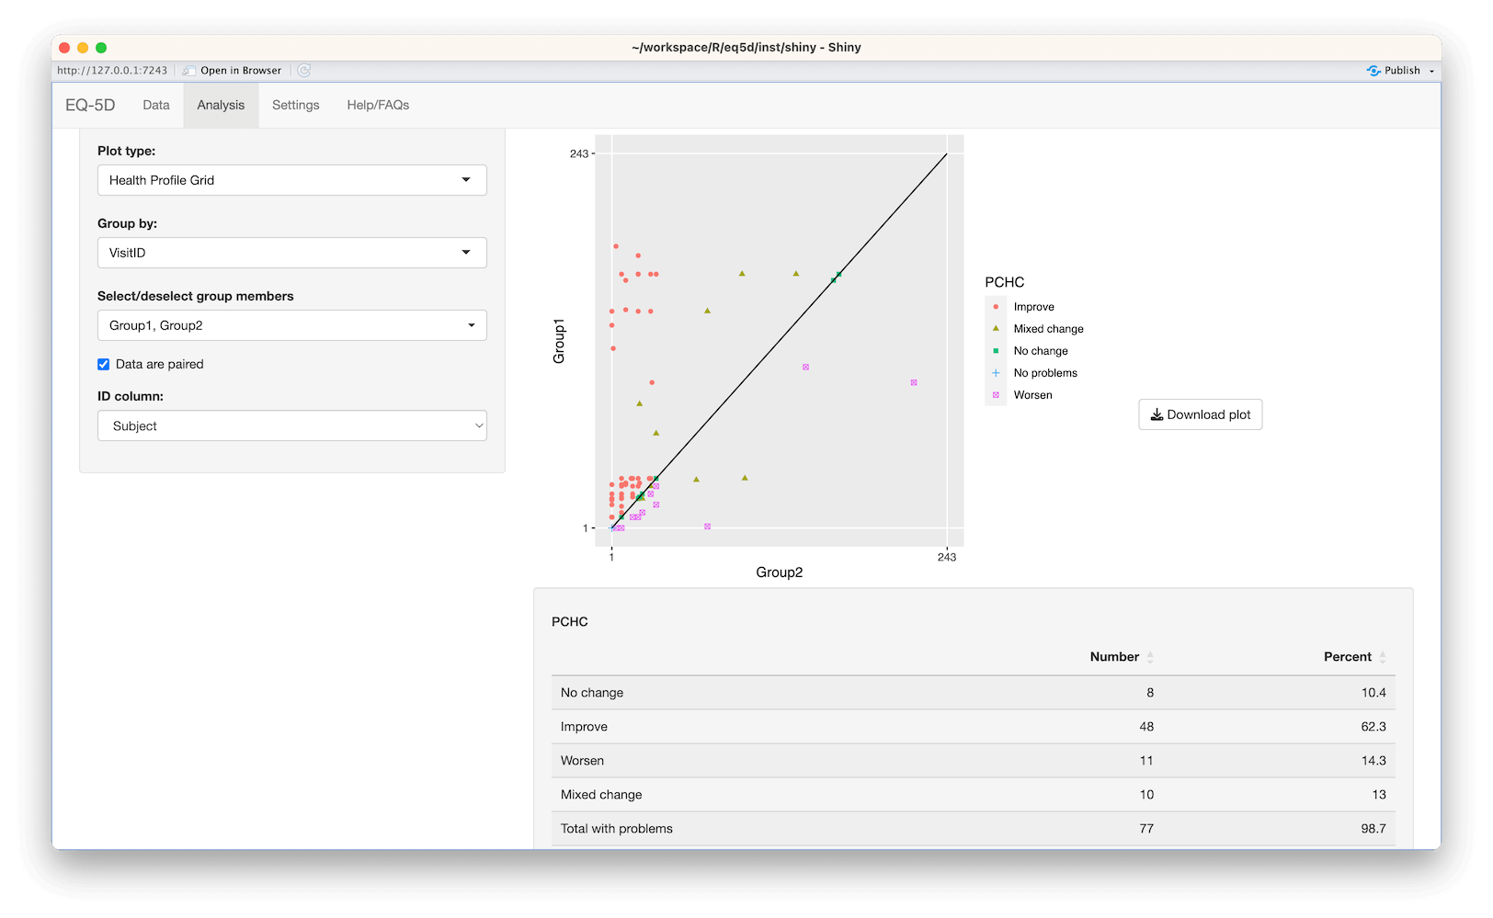Click the Worsen legend marker icon

997,394
